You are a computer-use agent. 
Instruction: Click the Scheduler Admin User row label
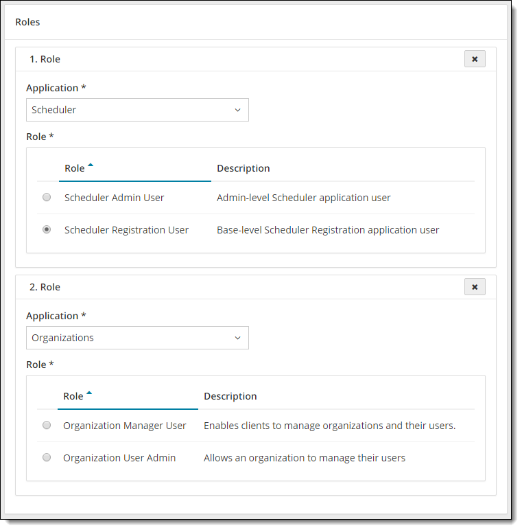point(115,198)
